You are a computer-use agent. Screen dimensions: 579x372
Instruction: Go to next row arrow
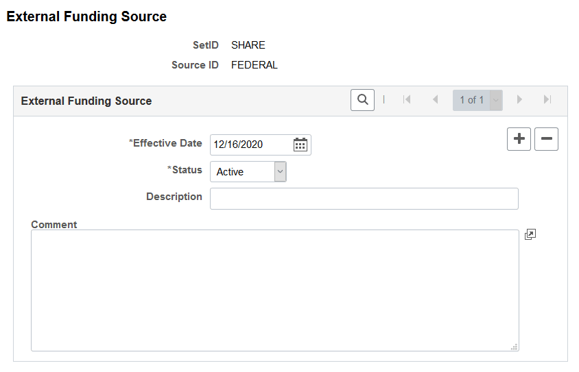(x=519, y=99)
